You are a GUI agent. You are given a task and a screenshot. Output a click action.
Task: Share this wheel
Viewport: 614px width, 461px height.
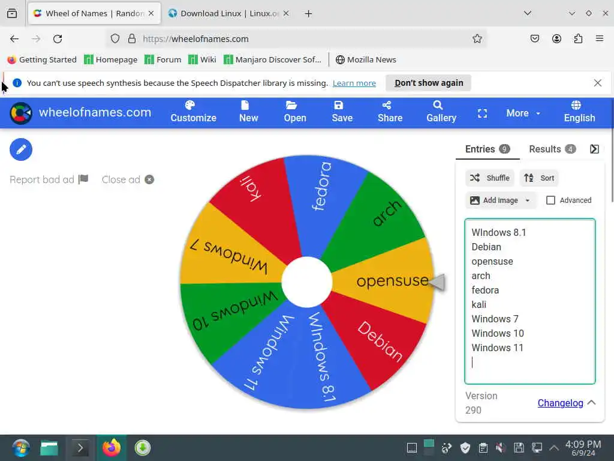pos(390,112)
